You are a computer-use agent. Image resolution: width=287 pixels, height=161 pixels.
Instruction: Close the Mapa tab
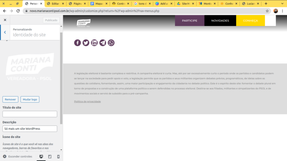click(x=107, y=3)
